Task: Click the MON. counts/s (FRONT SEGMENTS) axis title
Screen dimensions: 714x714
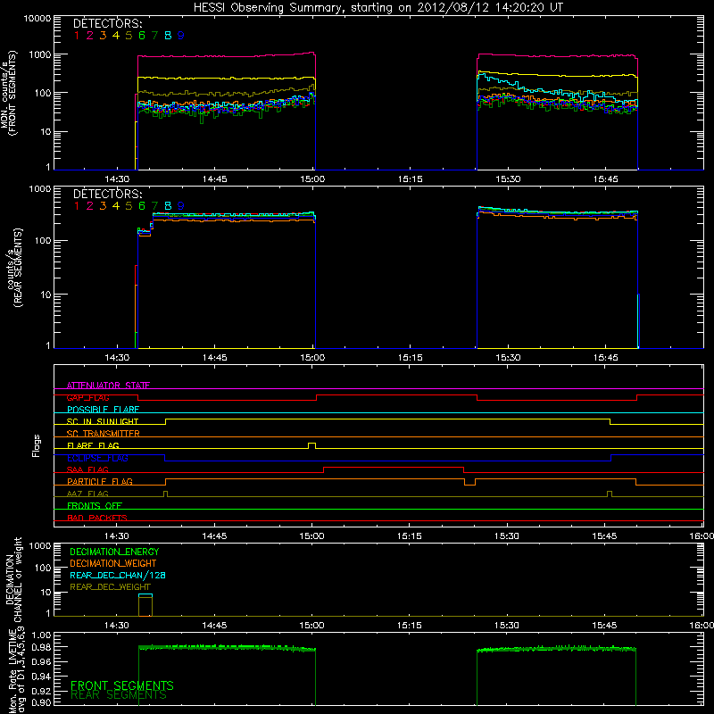Action: 9,94
